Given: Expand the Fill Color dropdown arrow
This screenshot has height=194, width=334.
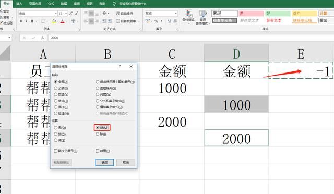Looking at the screenshot, I should pyautogui.click(x=58, y=21).
